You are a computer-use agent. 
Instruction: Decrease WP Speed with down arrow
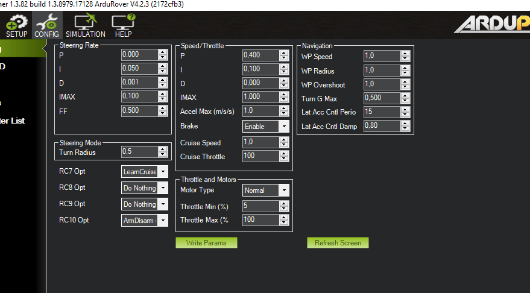click(x=405, y=59)
